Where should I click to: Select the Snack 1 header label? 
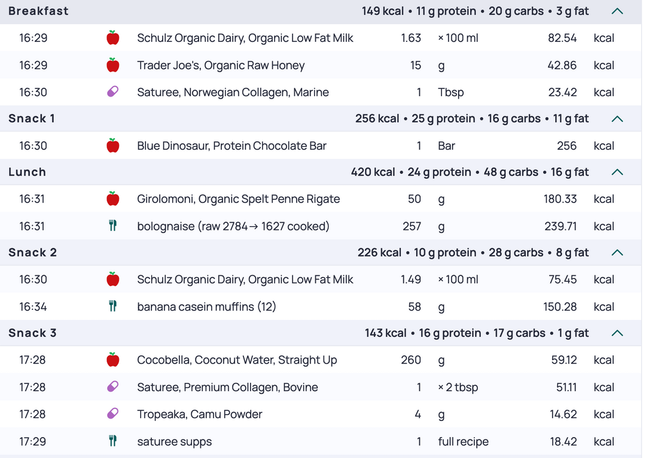click(32, 118)
